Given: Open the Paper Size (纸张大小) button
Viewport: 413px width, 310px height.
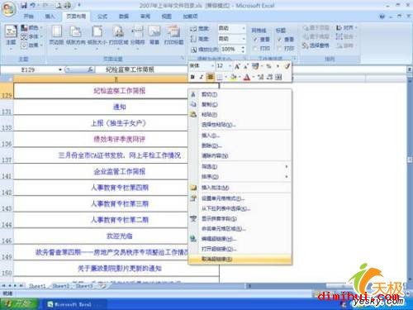Looking at the screenshot, I should coord(97,37).
